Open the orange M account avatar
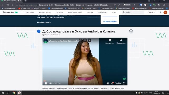 point(165,12)
